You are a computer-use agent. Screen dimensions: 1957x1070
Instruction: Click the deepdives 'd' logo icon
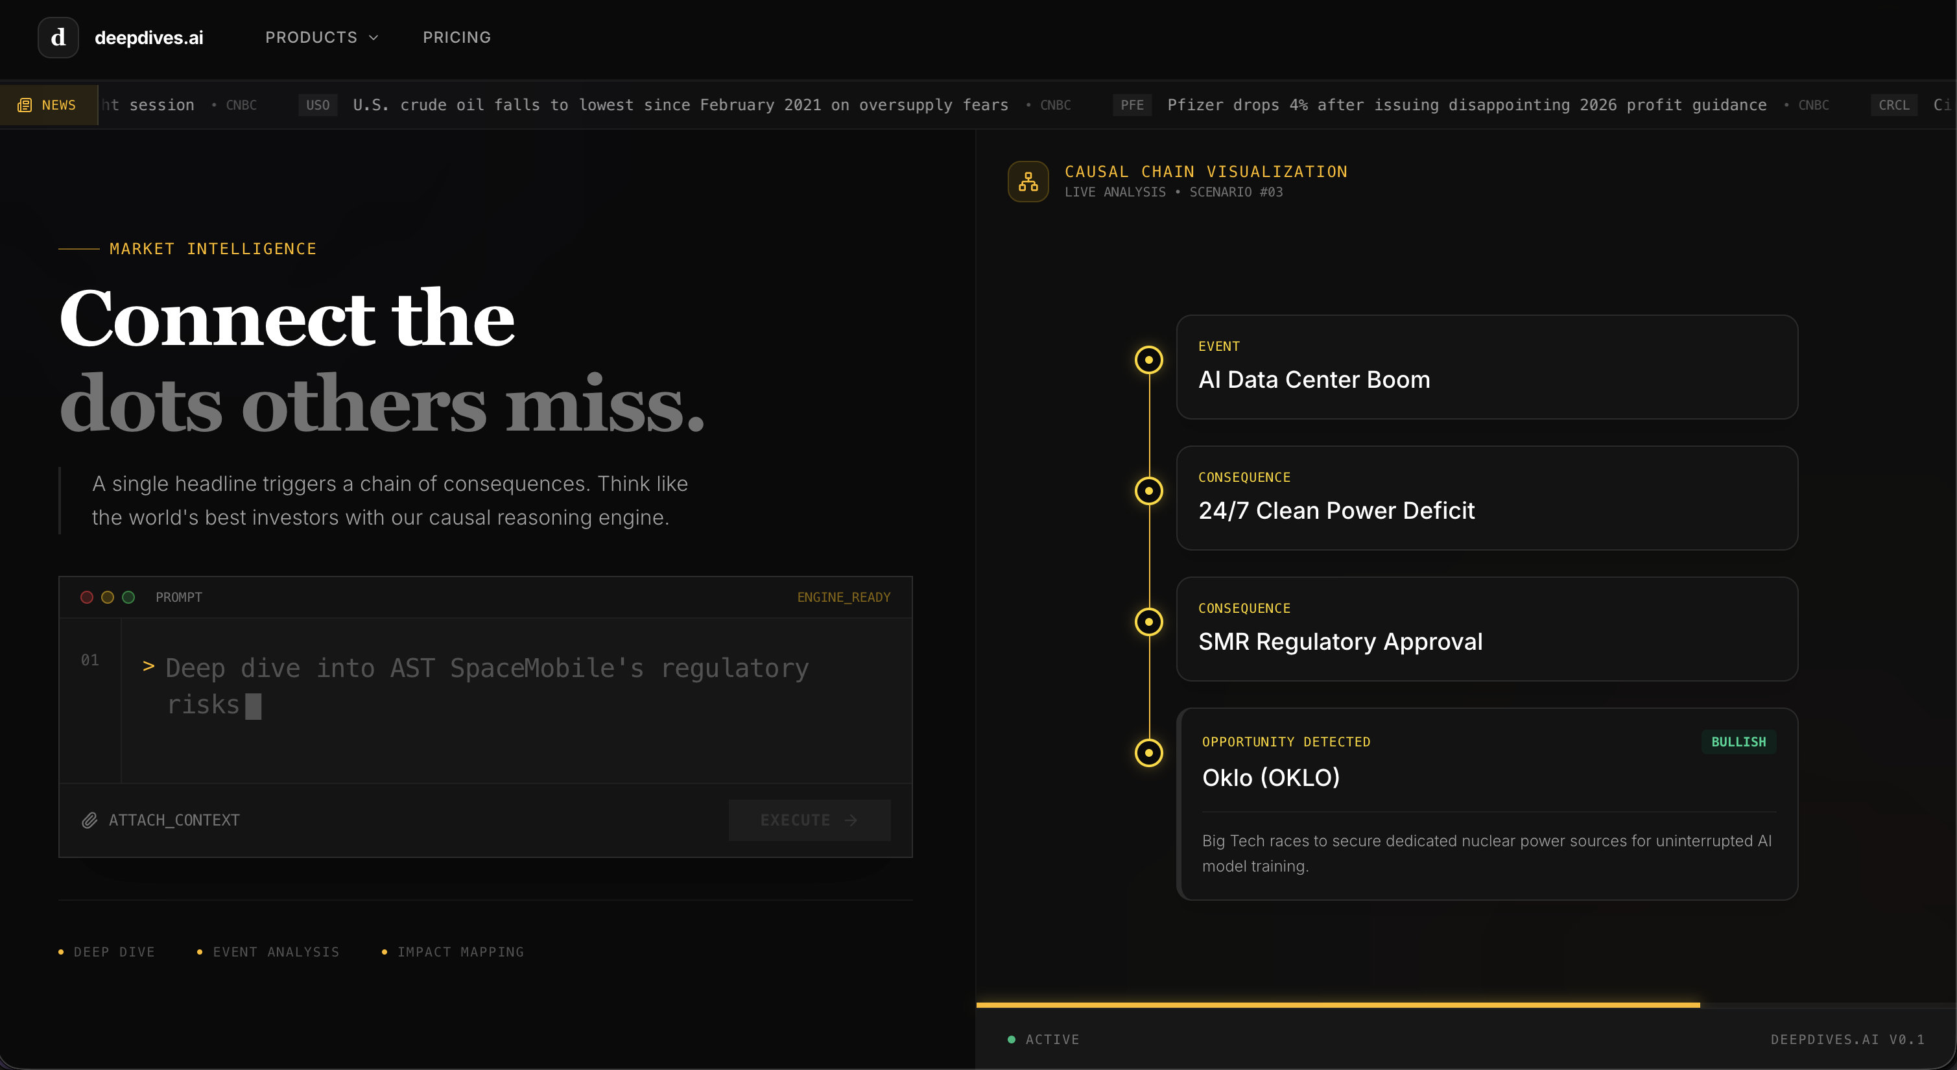coord(58,37)
